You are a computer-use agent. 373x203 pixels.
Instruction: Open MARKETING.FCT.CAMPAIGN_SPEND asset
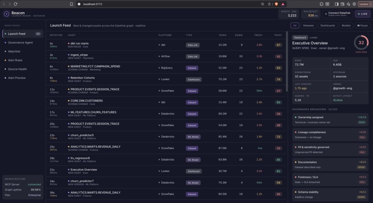click(x=166, y=68)
